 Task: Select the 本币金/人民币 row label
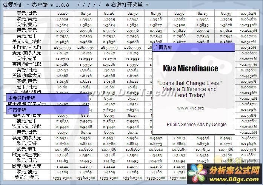click(27, 47)
